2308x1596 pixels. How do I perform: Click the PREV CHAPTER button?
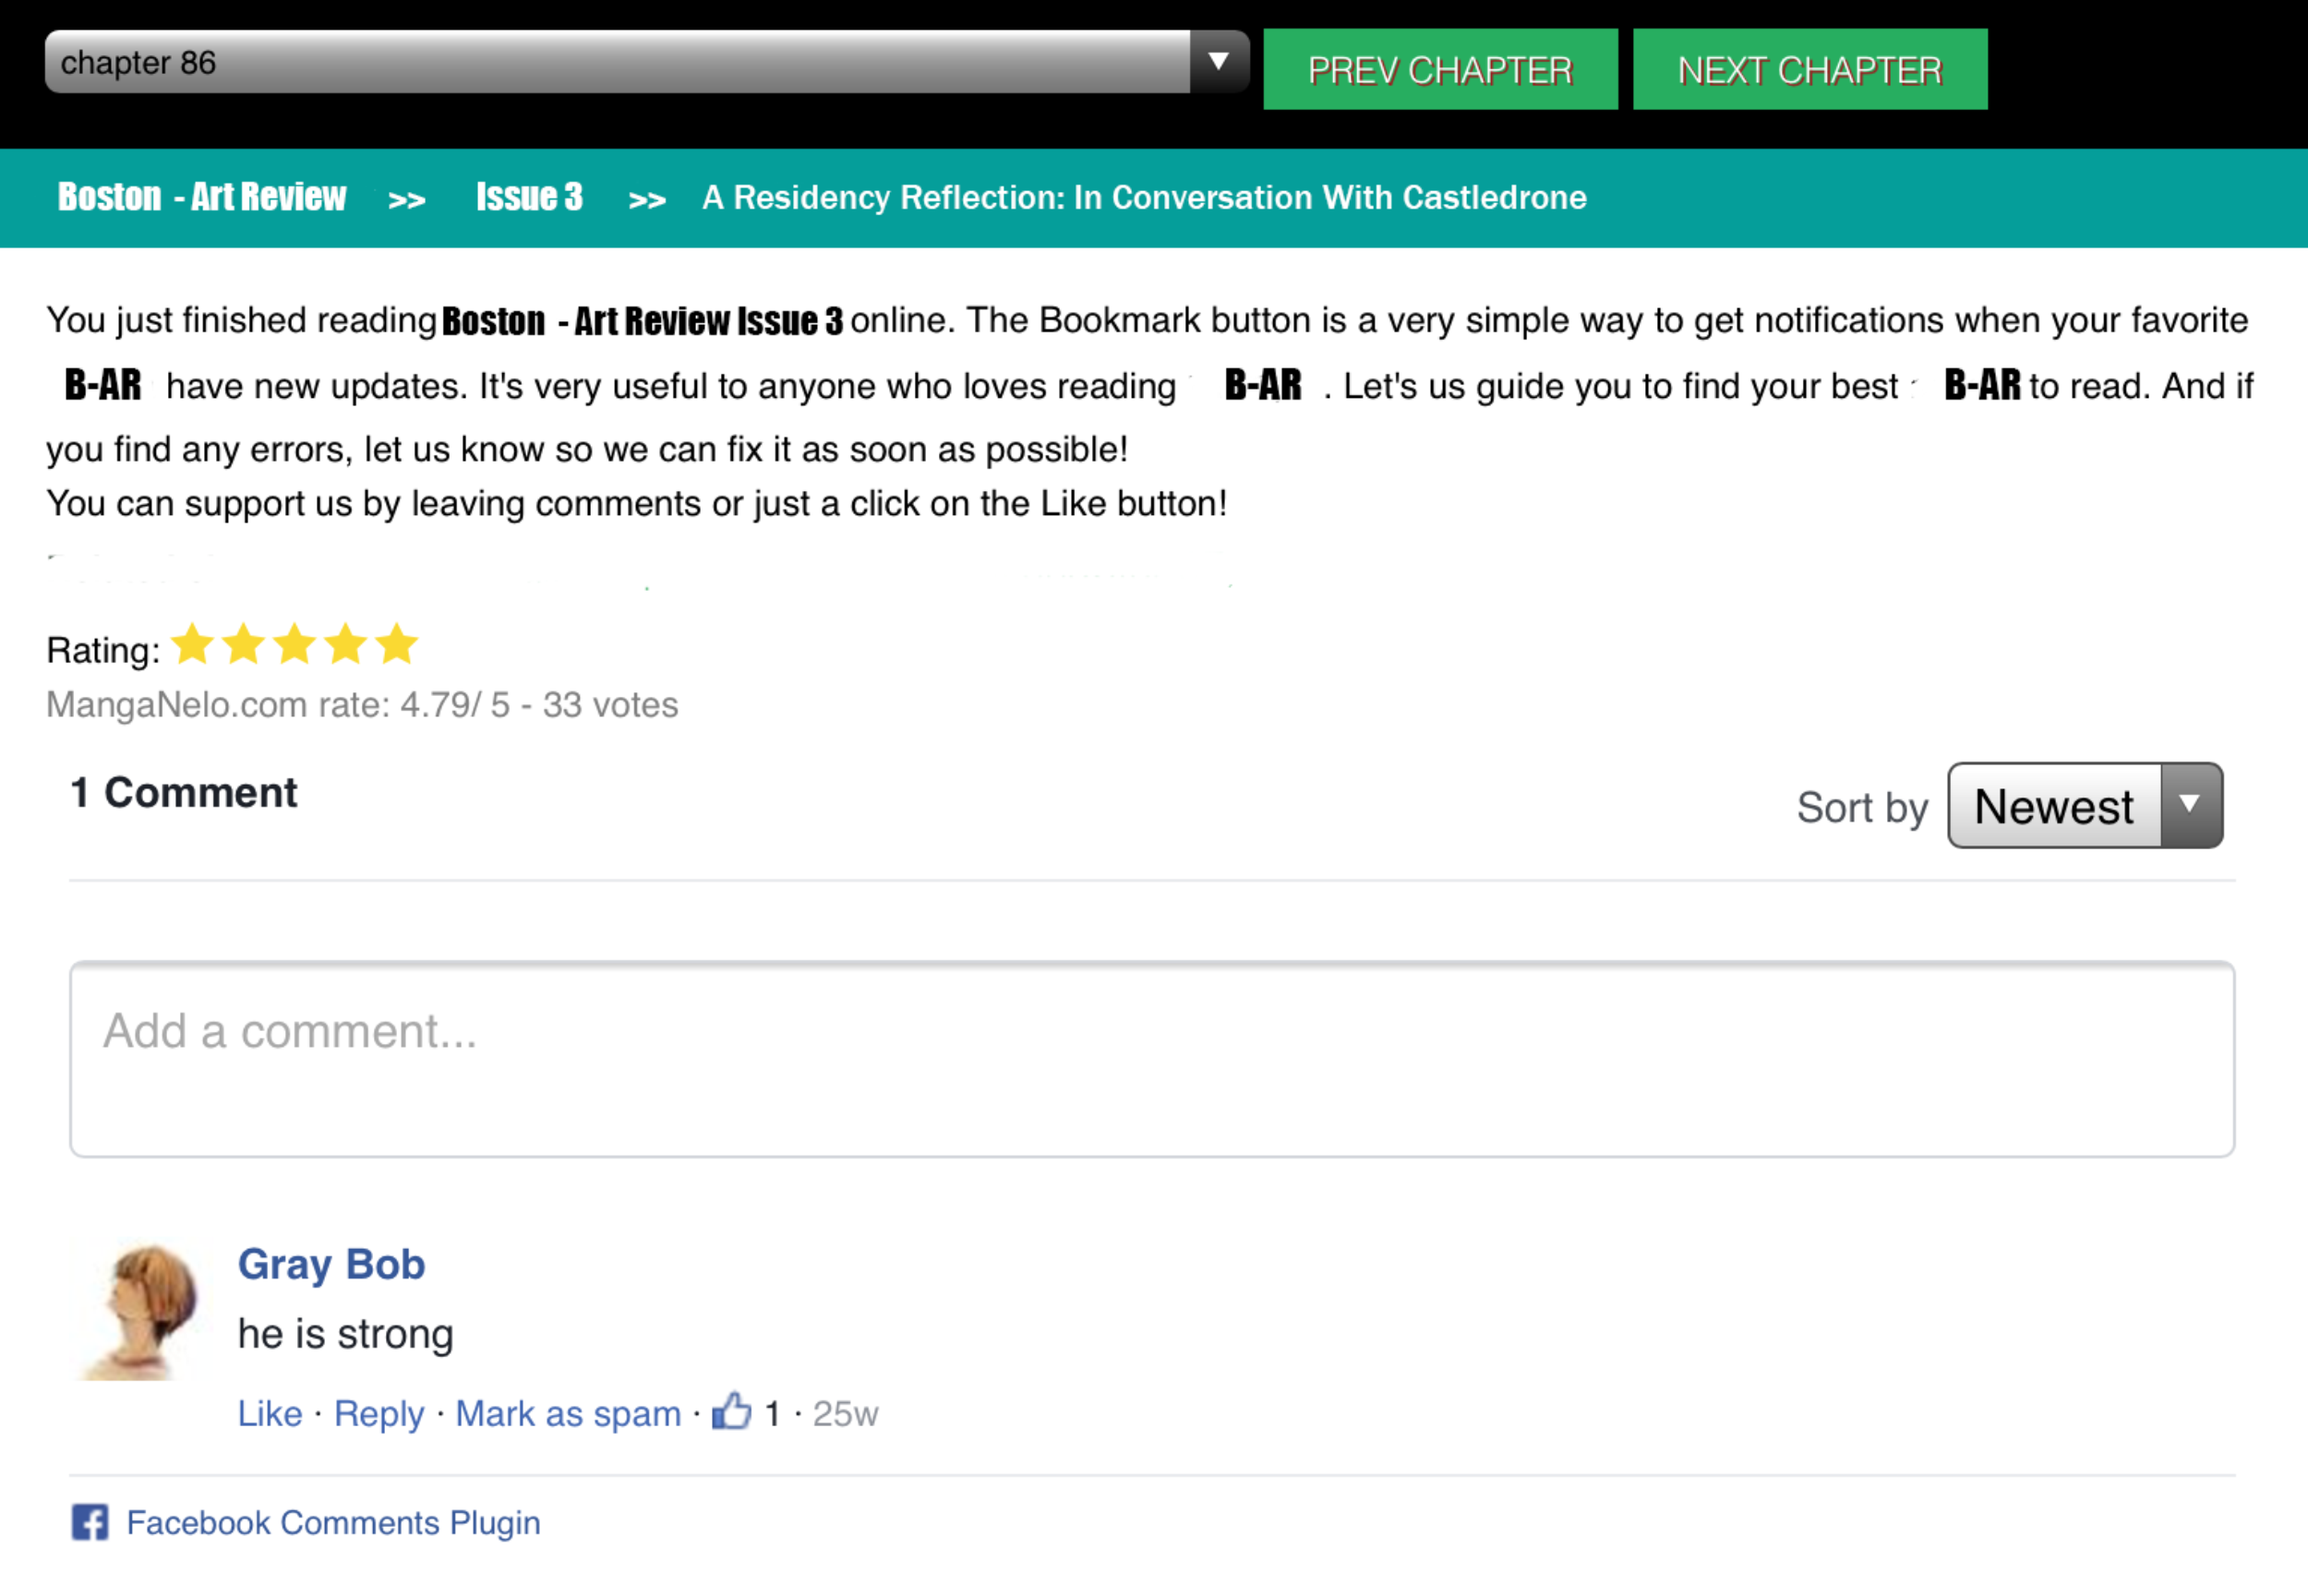1440,69
